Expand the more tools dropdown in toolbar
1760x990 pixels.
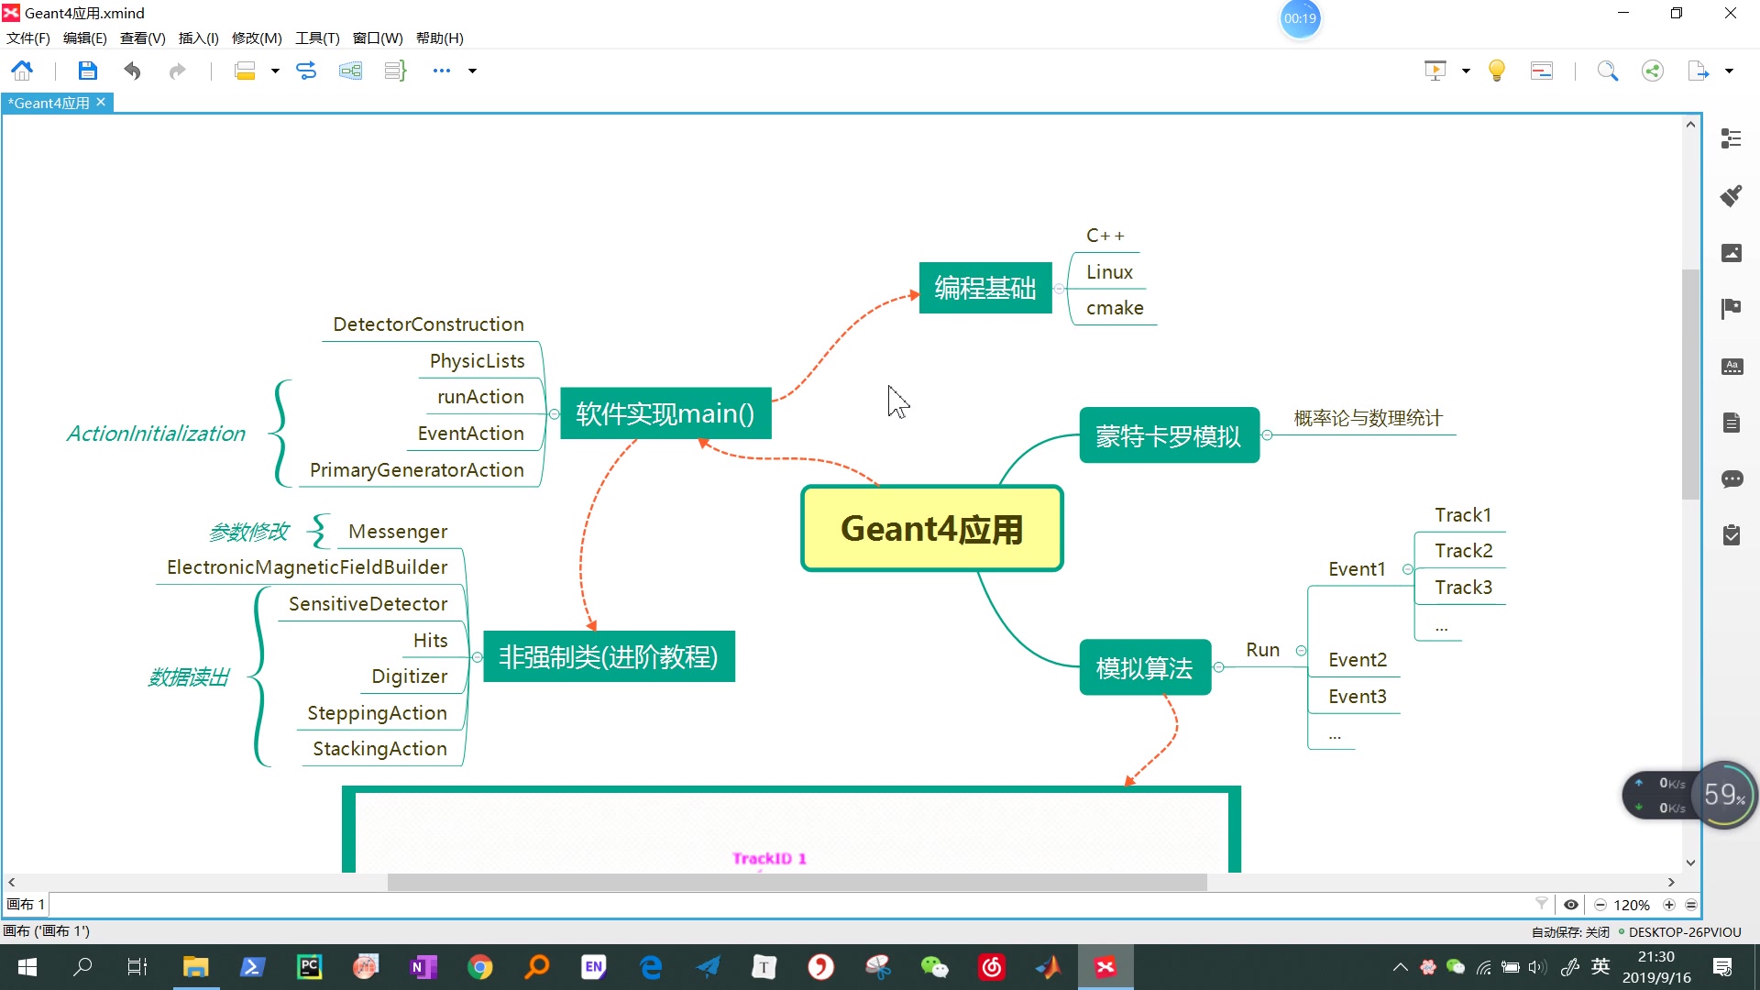[471, 70]
